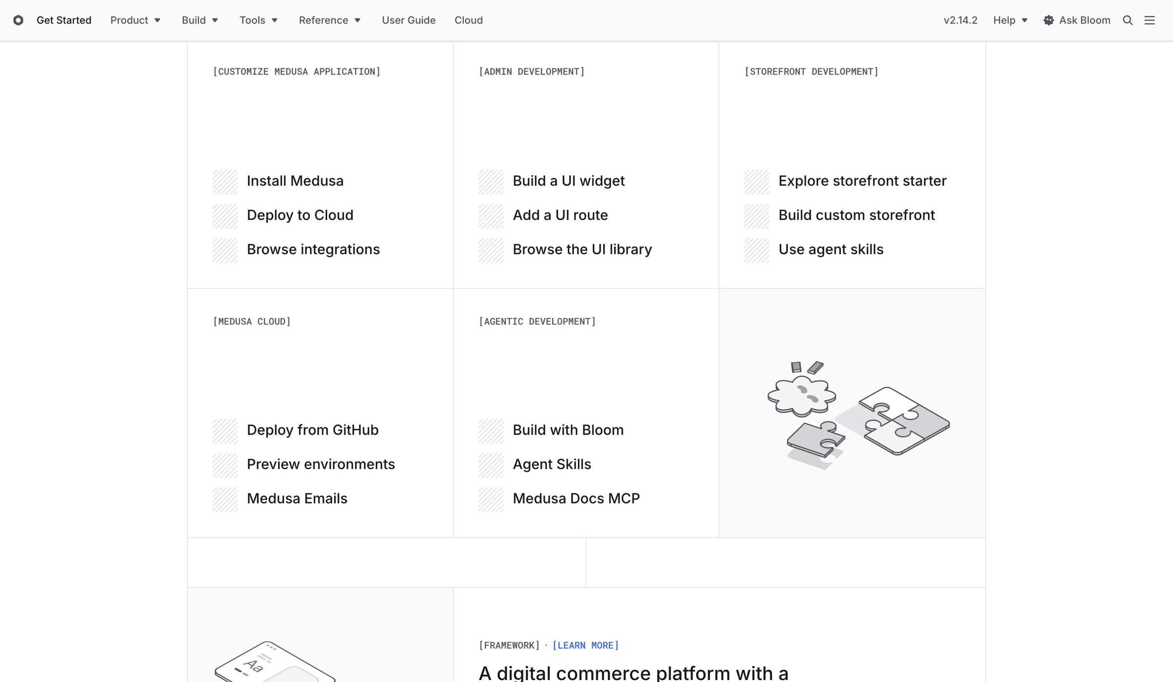Image resolution: width=1173 pixels, height=682 pixels.
Task: Click the icon beside Preview environments
Action: [x=225, y=465]
